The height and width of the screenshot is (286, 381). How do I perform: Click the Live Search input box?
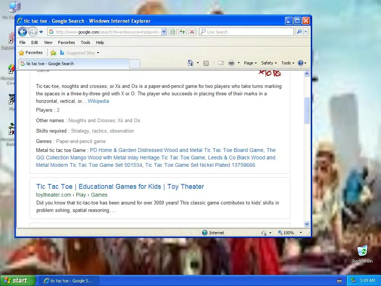click(246, 32)
